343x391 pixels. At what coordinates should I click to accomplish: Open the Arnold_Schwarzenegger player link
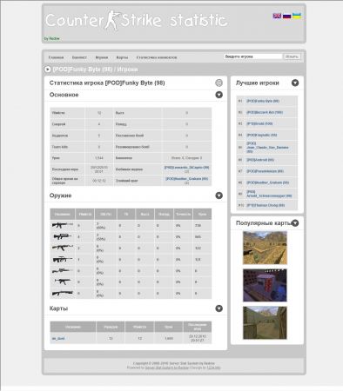coord(269,194)
